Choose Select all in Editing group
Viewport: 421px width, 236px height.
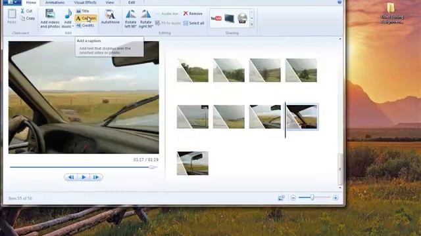193,23
